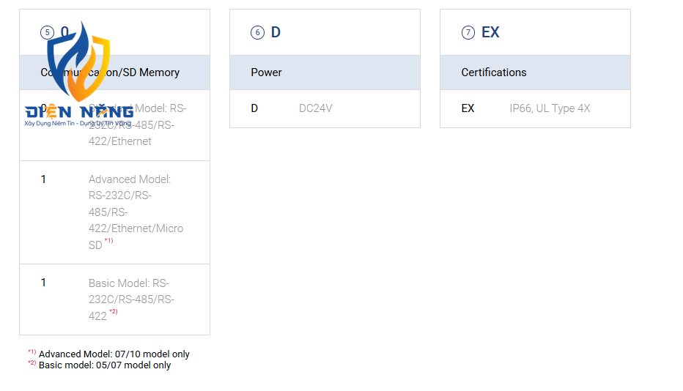Click the '422/Ethernet' line of Standard Model
The height and width of the screenshot is (391, 683).
click(119, 141)
